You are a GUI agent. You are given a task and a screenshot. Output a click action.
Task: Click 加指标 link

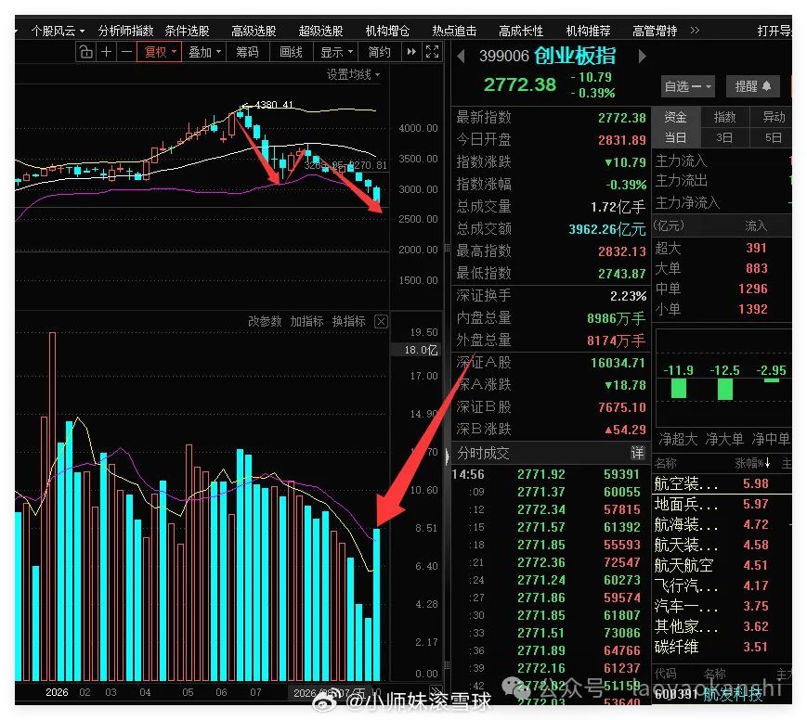tap(306, 321)
